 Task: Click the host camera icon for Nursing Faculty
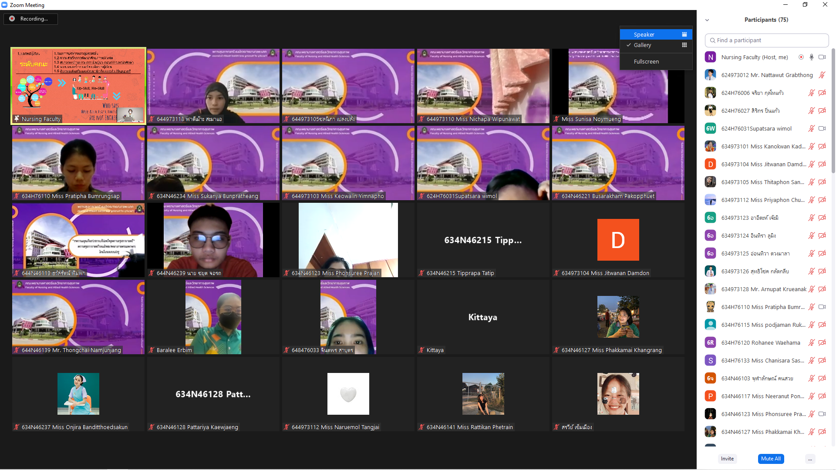822,57
